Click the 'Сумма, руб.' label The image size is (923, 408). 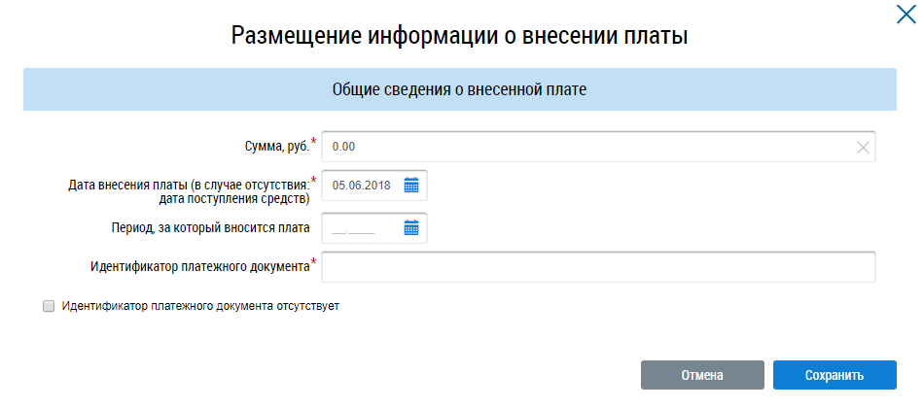[276, 147]
